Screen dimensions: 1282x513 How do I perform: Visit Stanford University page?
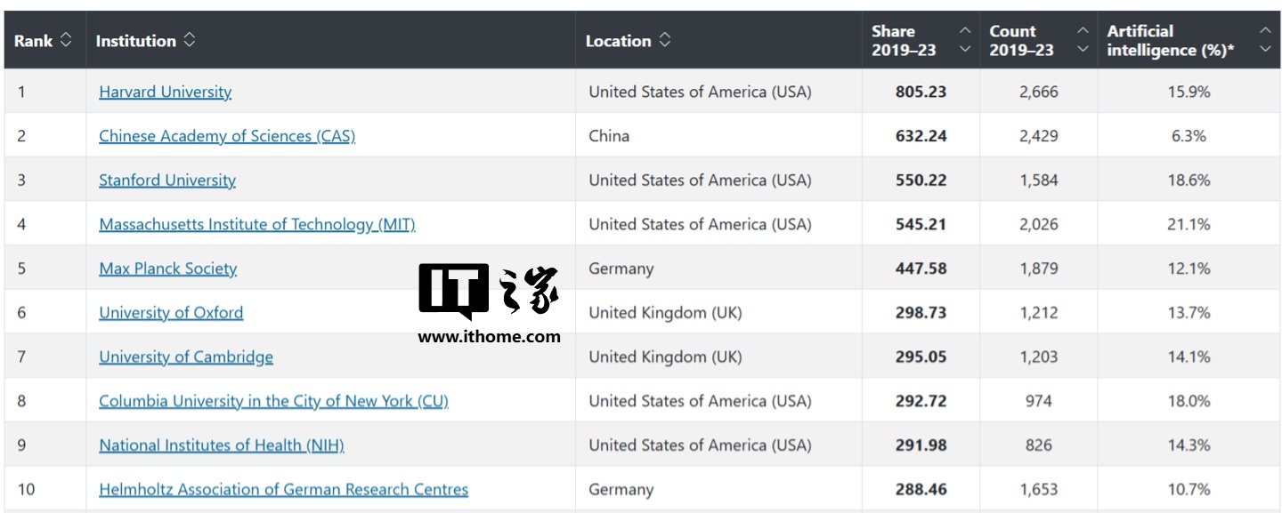click(x=167, y=180)
